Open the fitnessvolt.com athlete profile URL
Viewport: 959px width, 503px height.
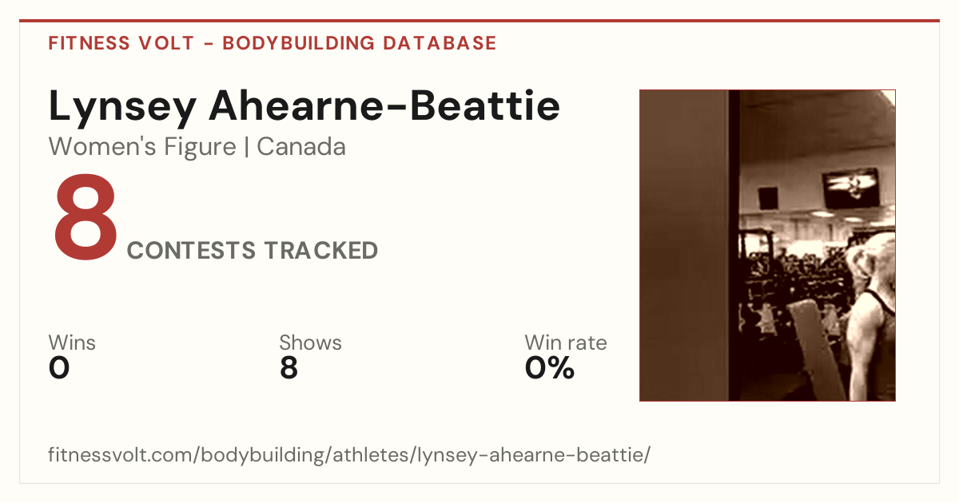(349, 456)
